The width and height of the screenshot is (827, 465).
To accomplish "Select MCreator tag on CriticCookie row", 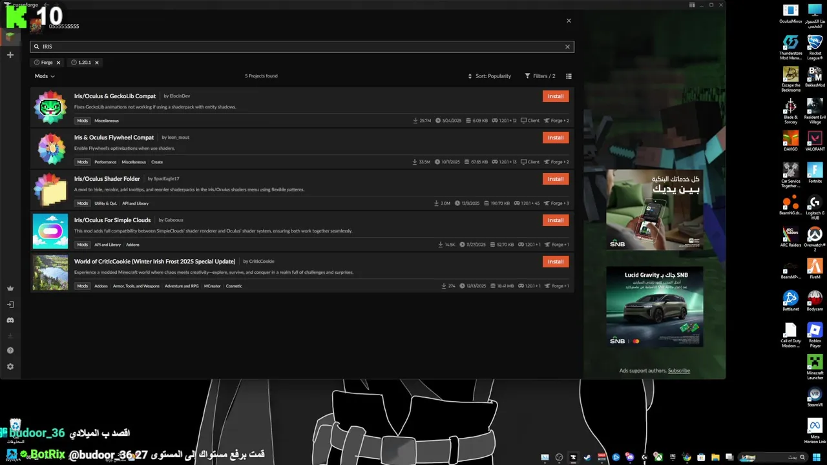I will coord(212,286).
